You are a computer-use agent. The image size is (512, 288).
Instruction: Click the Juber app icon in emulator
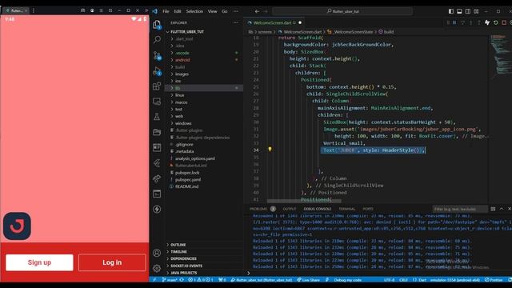[17, 226]
